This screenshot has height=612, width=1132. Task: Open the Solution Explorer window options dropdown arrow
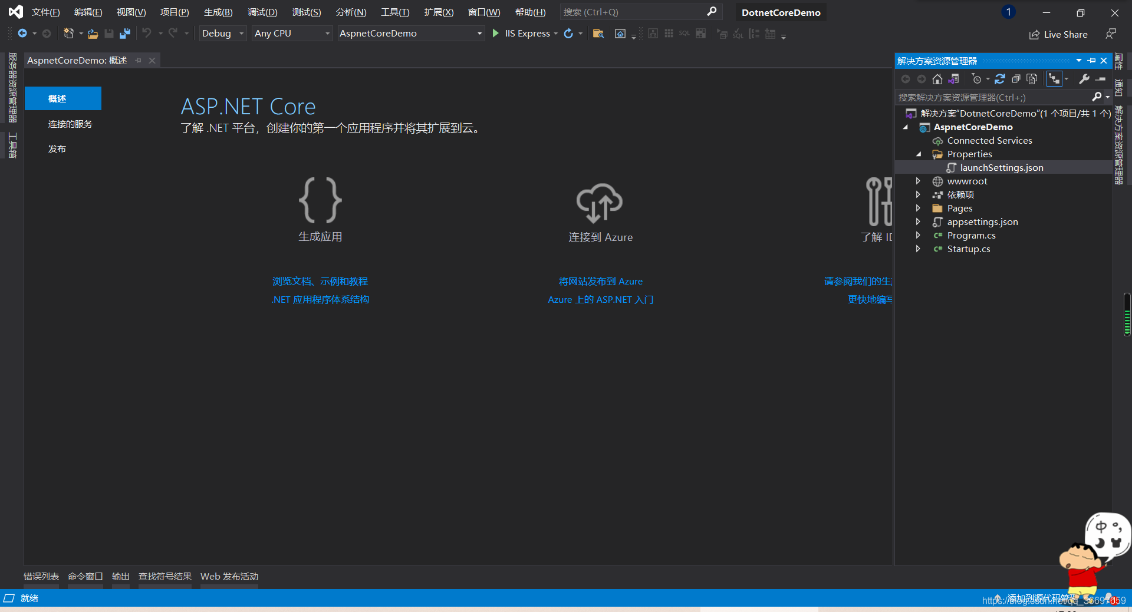[x=1079, y=61]
